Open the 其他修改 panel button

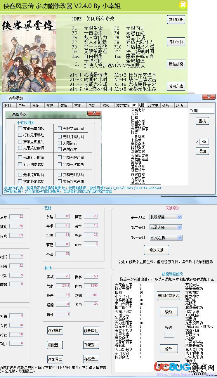[176, 20]
